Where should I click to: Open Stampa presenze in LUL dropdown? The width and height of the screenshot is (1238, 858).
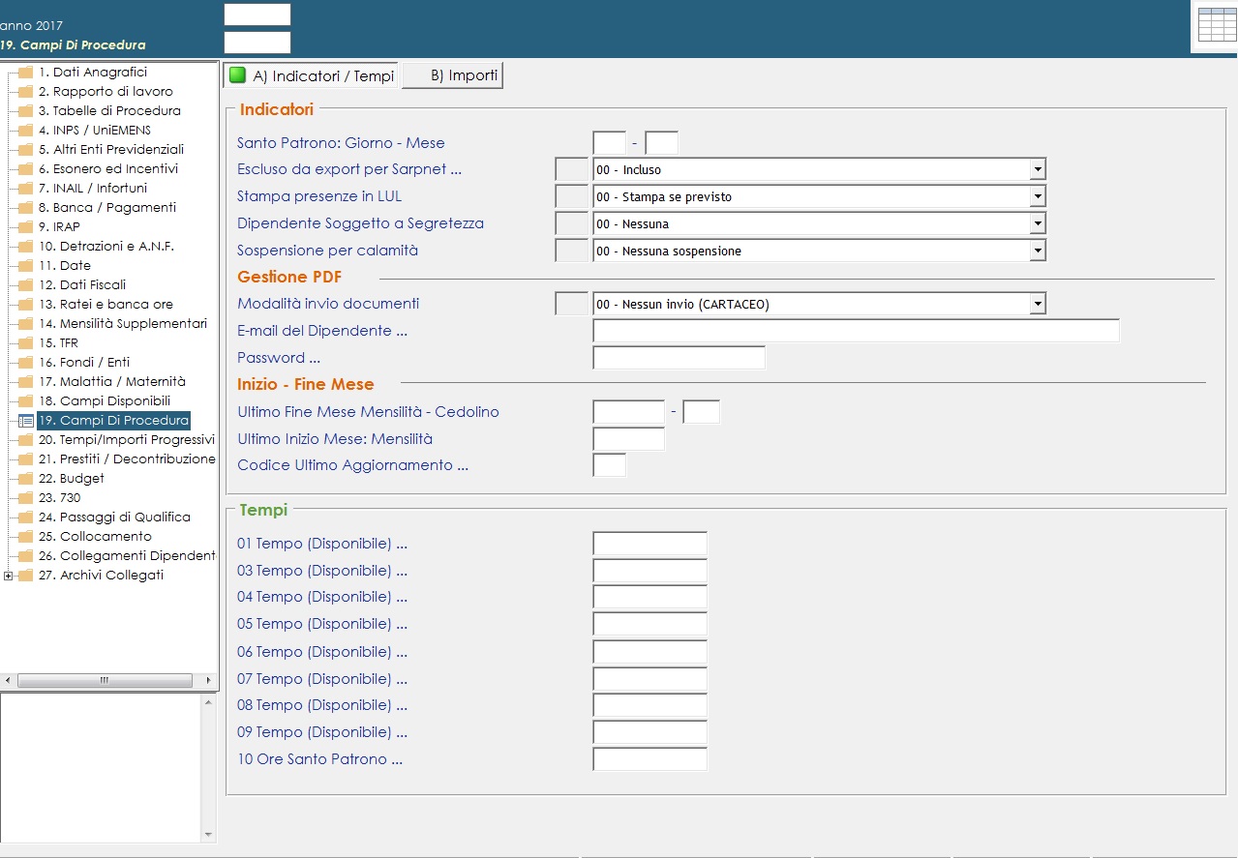tap(1037, 197)
